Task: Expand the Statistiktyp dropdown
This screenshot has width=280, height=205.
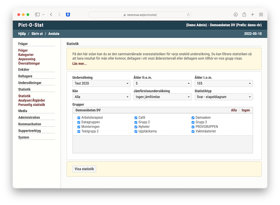Action: [223, 97]
